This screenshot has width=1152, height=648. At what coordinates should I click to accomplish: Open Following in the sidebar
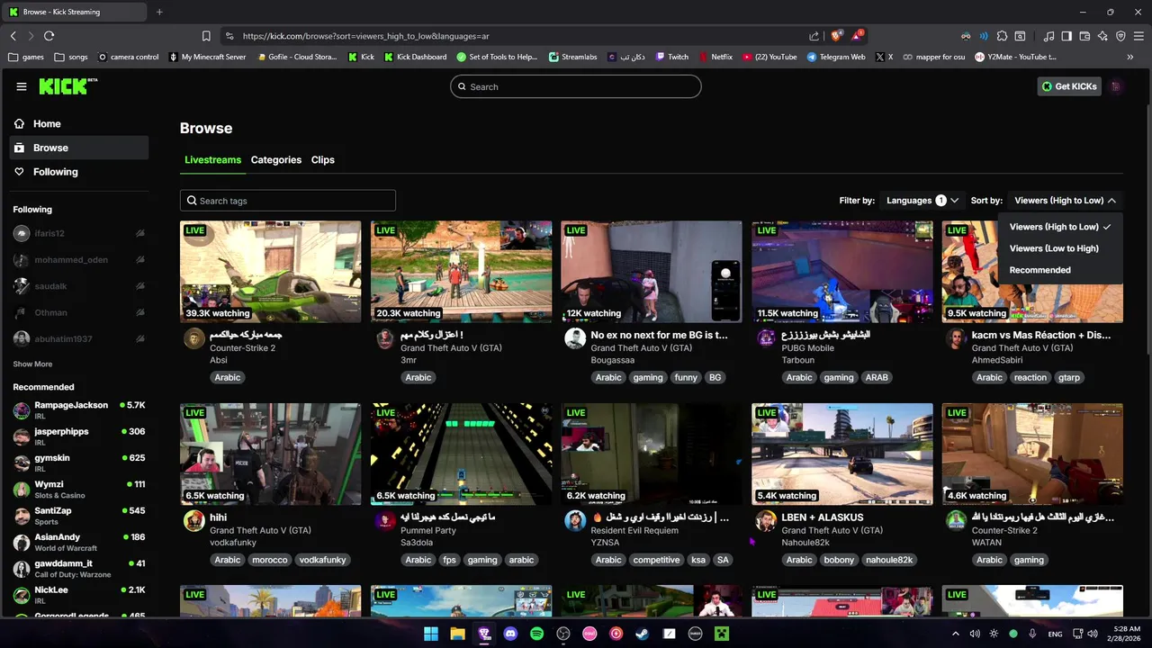pyautogui.click(x=79, y=172)
